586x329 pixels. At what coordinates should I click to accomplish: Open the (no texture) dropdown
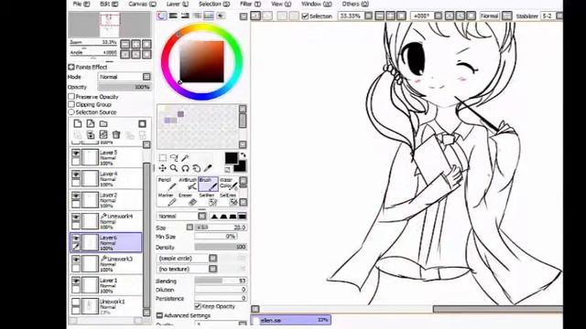[x=187, y=269]
